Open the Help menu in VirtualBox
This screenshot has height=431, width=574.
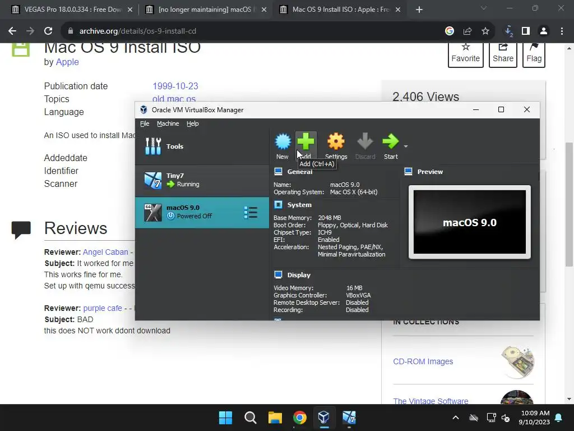[193, 123]
